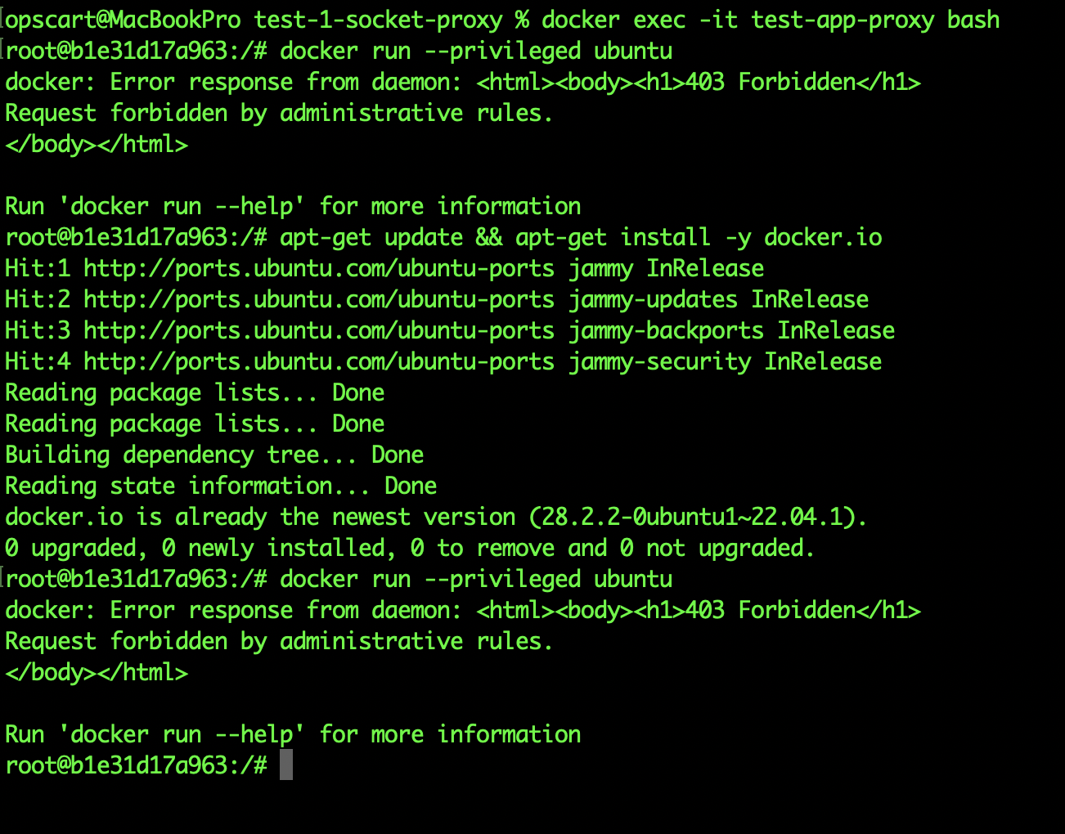
Task: Click the jammy-backports suite name
Action: 666,330
